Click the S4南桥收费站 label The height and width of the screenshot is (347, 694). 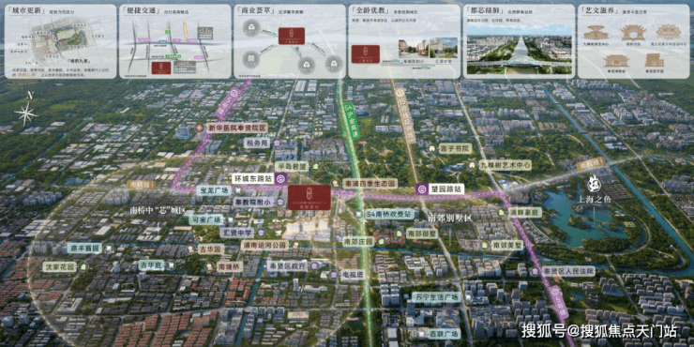[390, 214]
